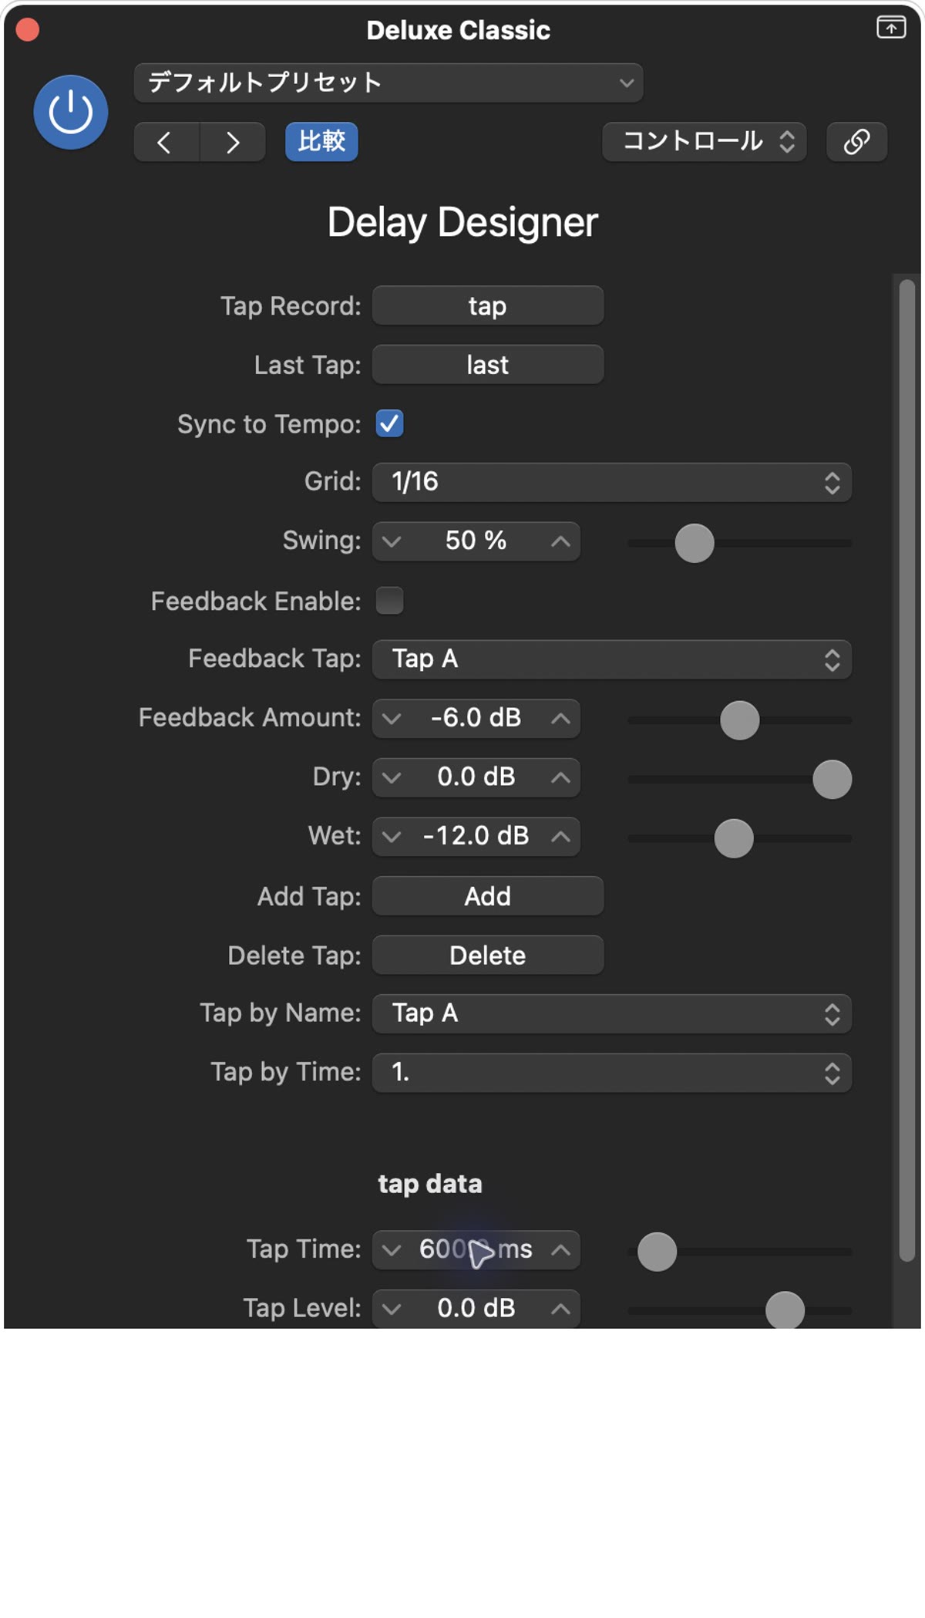The height and width of the screenshot is (1618, 925).
Task: Decrease Tap Time with down arrow
Action: [x=392, y=1250]
